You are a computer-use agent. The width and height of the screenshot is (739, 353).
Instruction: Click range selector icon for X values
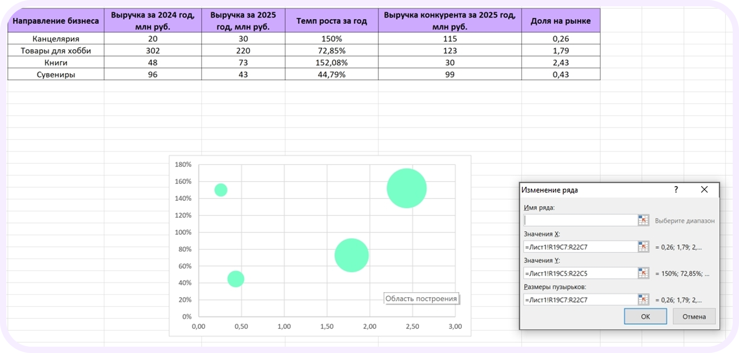click(643, 247)
